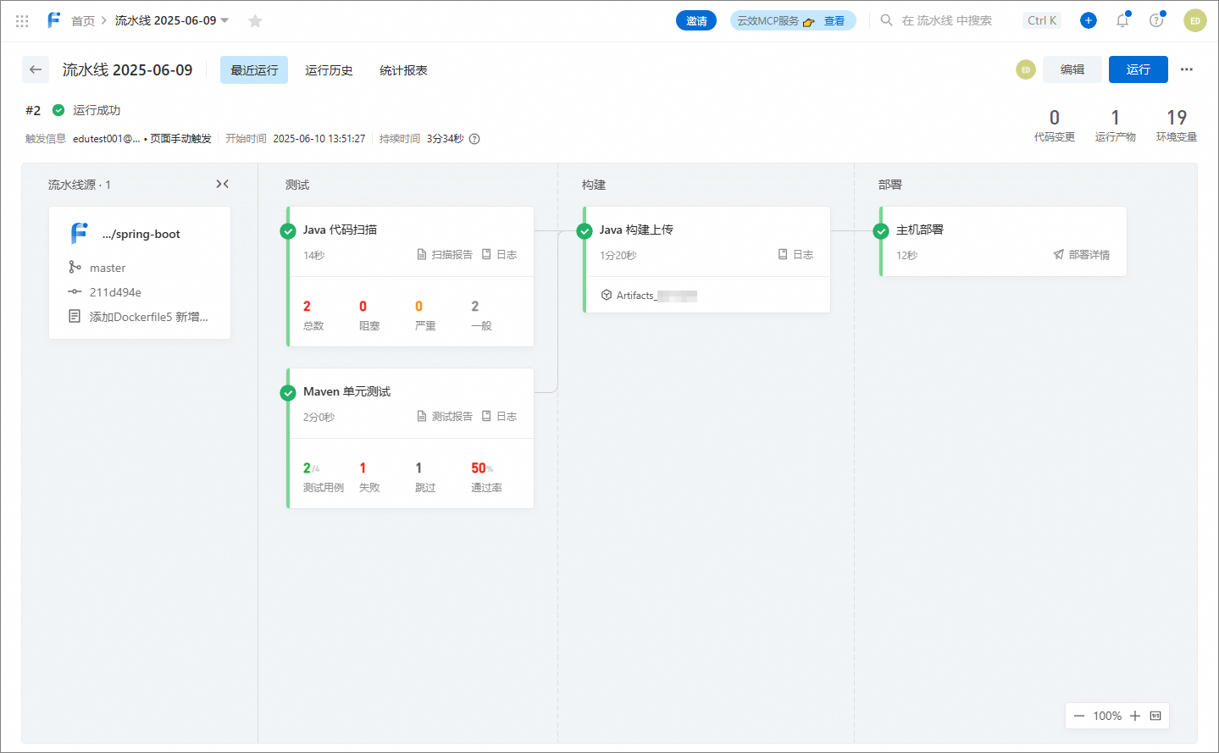1219x753 pixels.
Task: Click the blue plus create icon
Action: [1089, 20]
